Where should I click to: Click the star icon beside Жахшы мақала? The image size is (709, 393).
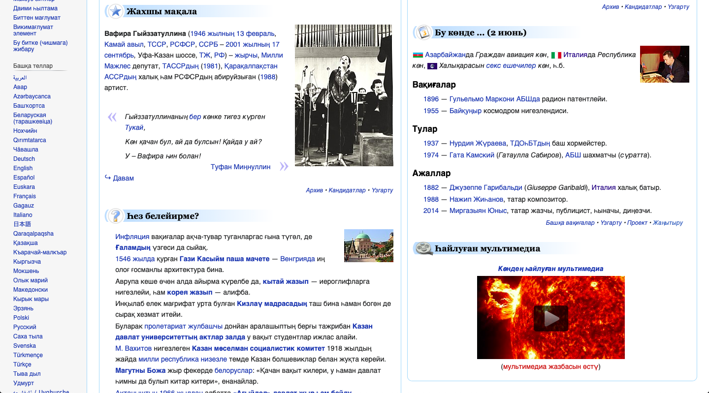115,11
